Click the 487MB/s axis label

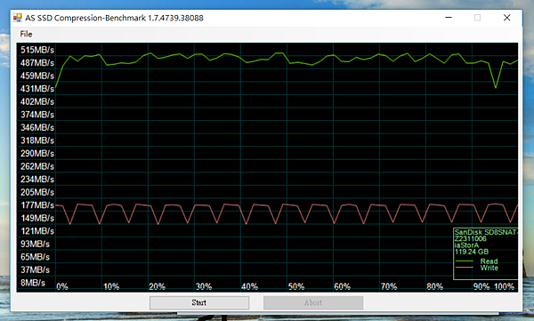pyautogui.click(x=37, y=63)
